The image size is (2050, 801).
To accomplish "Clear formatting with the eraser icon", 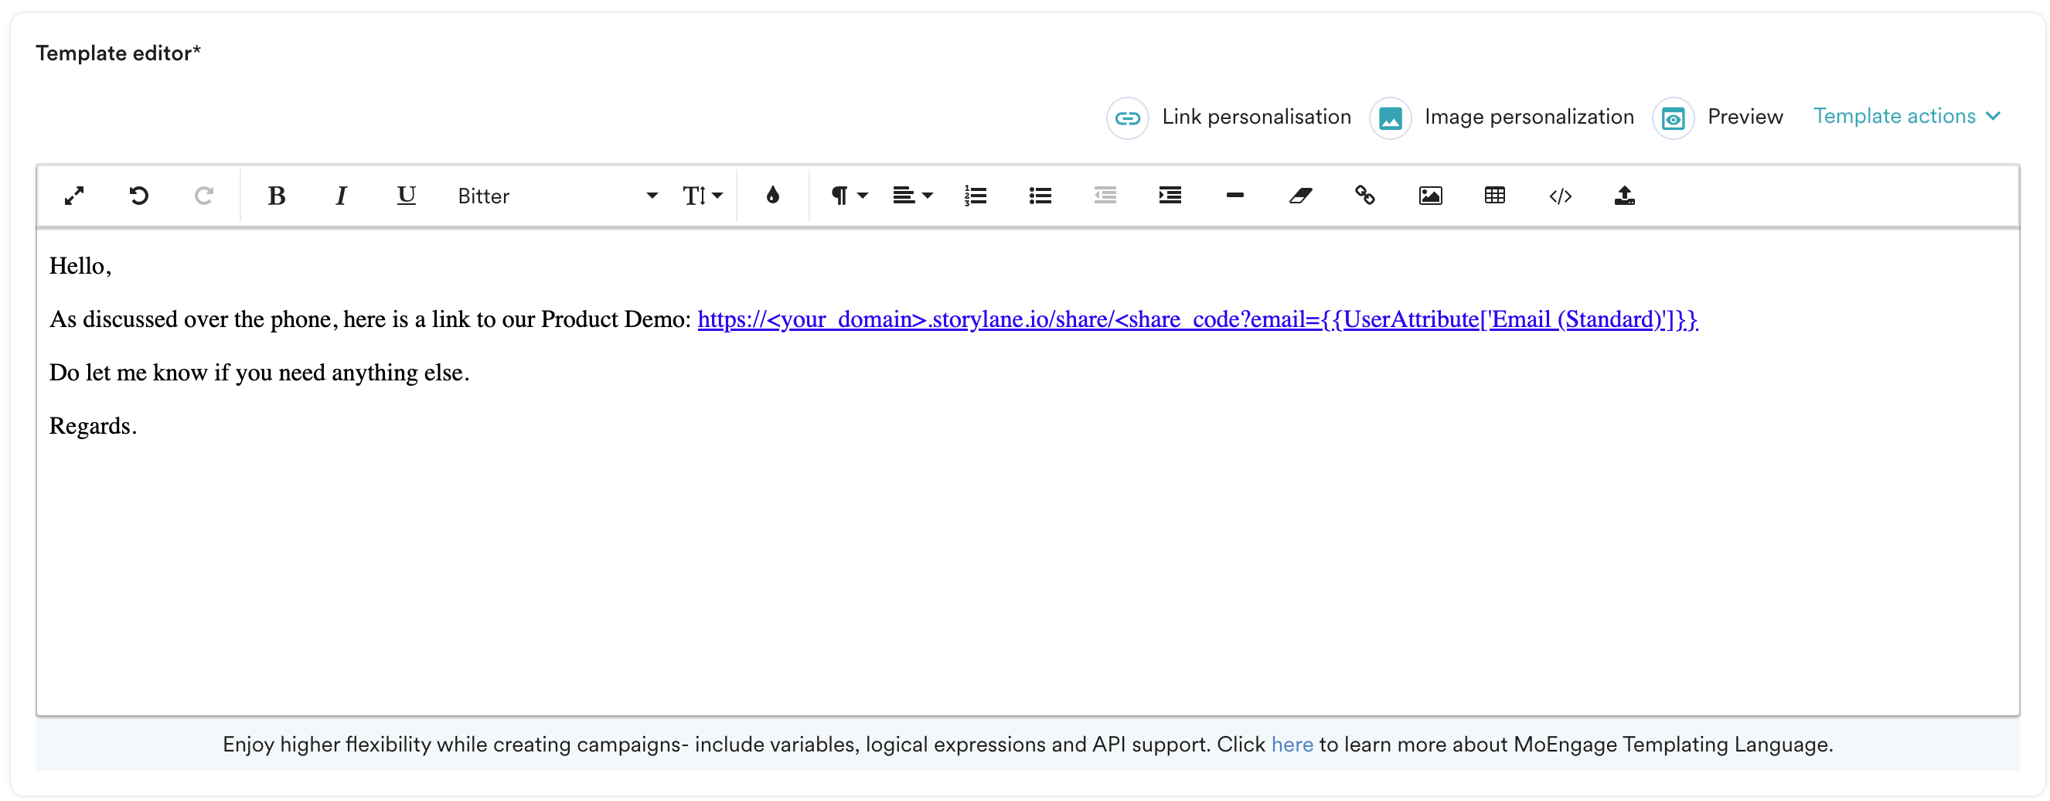I will tap(1299, 196).
